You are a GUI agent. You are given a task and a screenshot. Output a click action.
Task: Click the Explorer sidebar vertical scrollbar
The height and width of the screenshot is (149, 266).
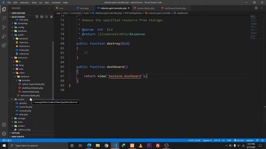[x=53, y=70]
